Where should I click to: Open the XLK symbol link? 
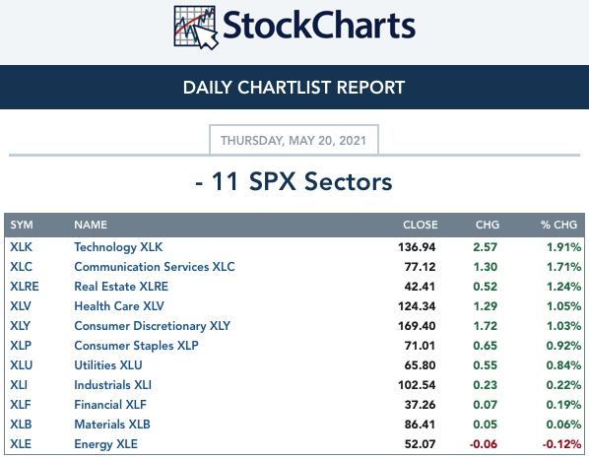click(21, 247)
